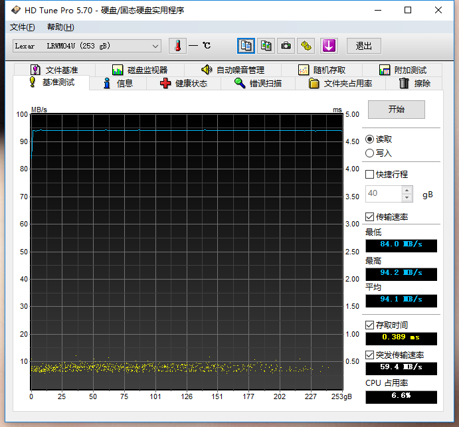459x427 pixels.
Task: Maximize the HD Tune Pro window
Action: point(408,10)
